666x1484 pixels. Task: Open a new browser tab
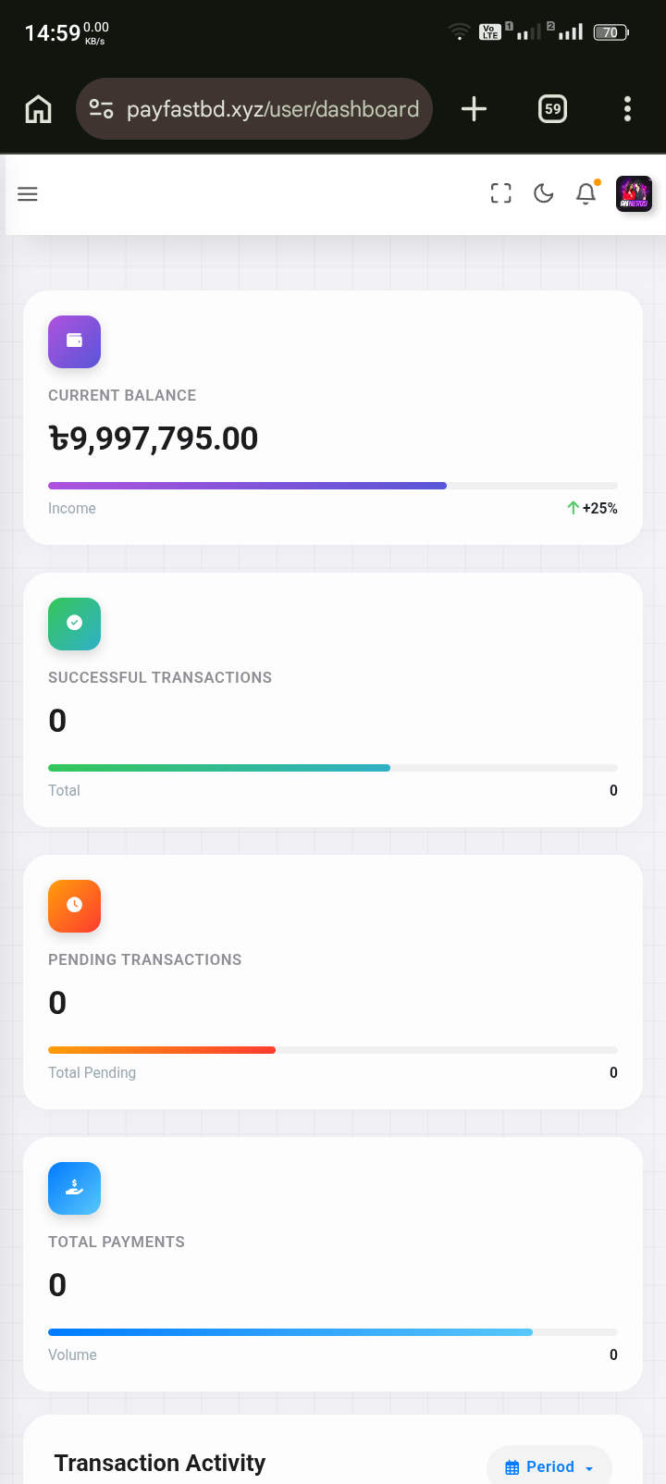[474, 109]
